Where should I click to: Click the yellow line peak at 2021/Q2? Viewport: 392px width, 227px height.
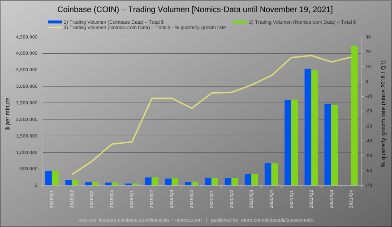point(311,56)
